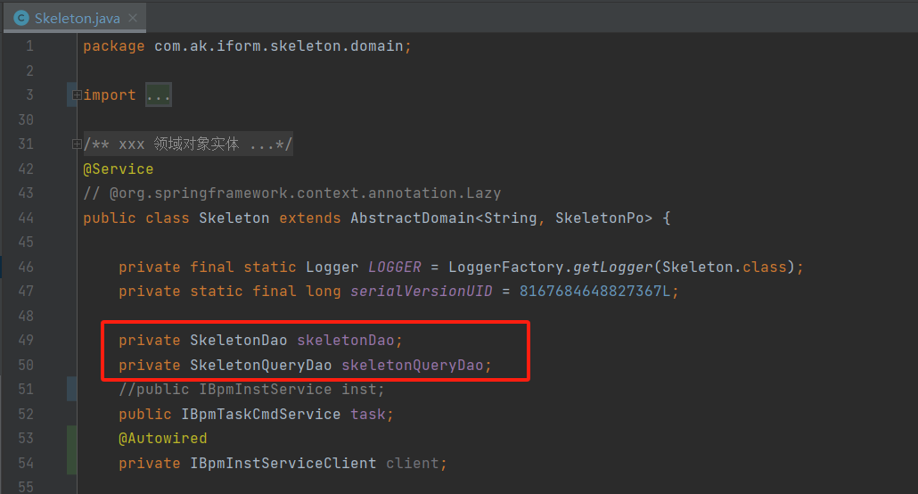This screenshot has width=918, height=494.
Task: Click the skeletonQueryDao field name
Action: (415, 365)
